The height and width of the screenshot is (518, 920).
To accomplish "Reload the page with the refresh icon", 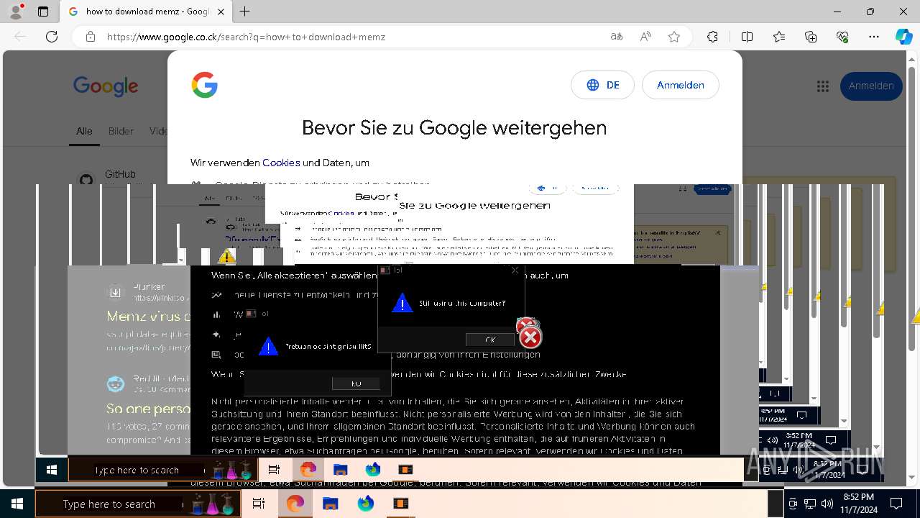I will tap(51, 37).
